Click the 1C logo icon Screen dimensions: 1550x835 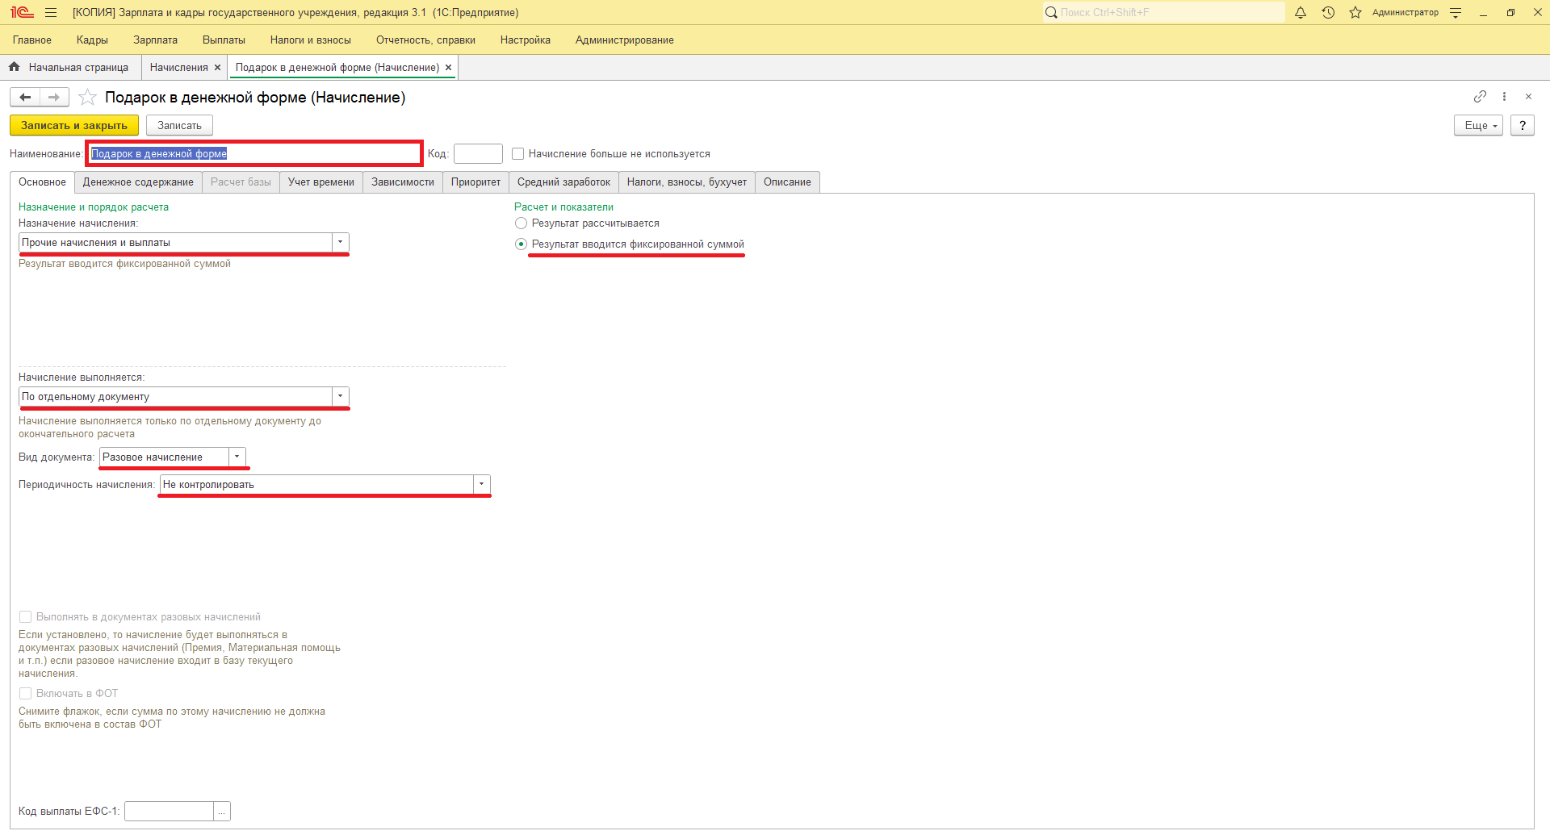22,13
